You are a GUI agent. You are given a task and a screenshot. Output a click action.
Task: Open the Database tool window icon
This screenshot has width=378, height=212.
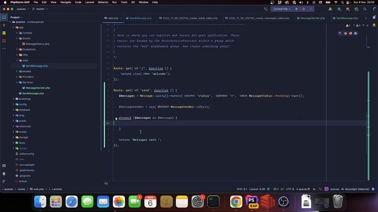tap(374, 25)
